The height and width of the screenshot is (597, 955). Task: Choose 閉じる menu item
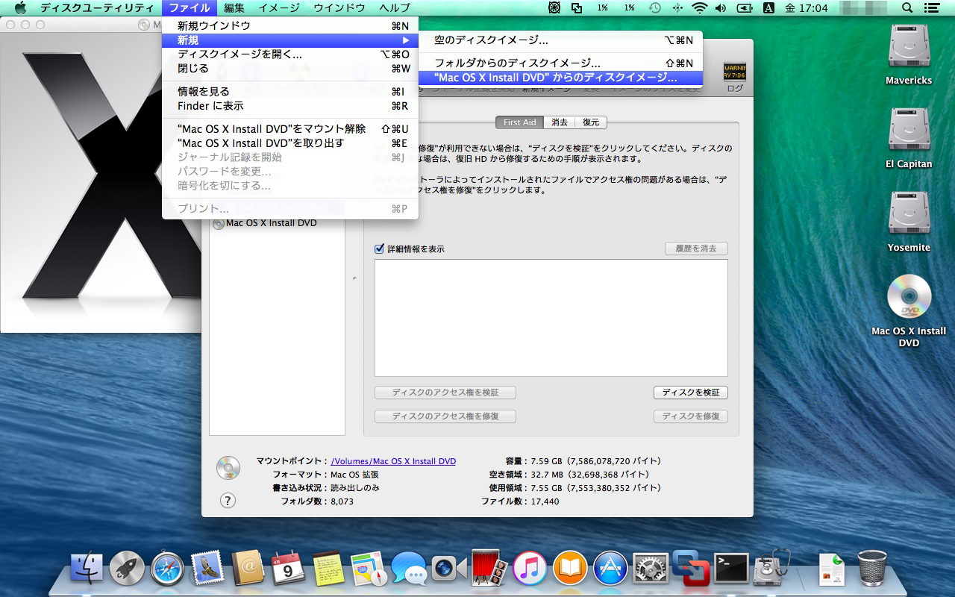click(x=290, y=69)
